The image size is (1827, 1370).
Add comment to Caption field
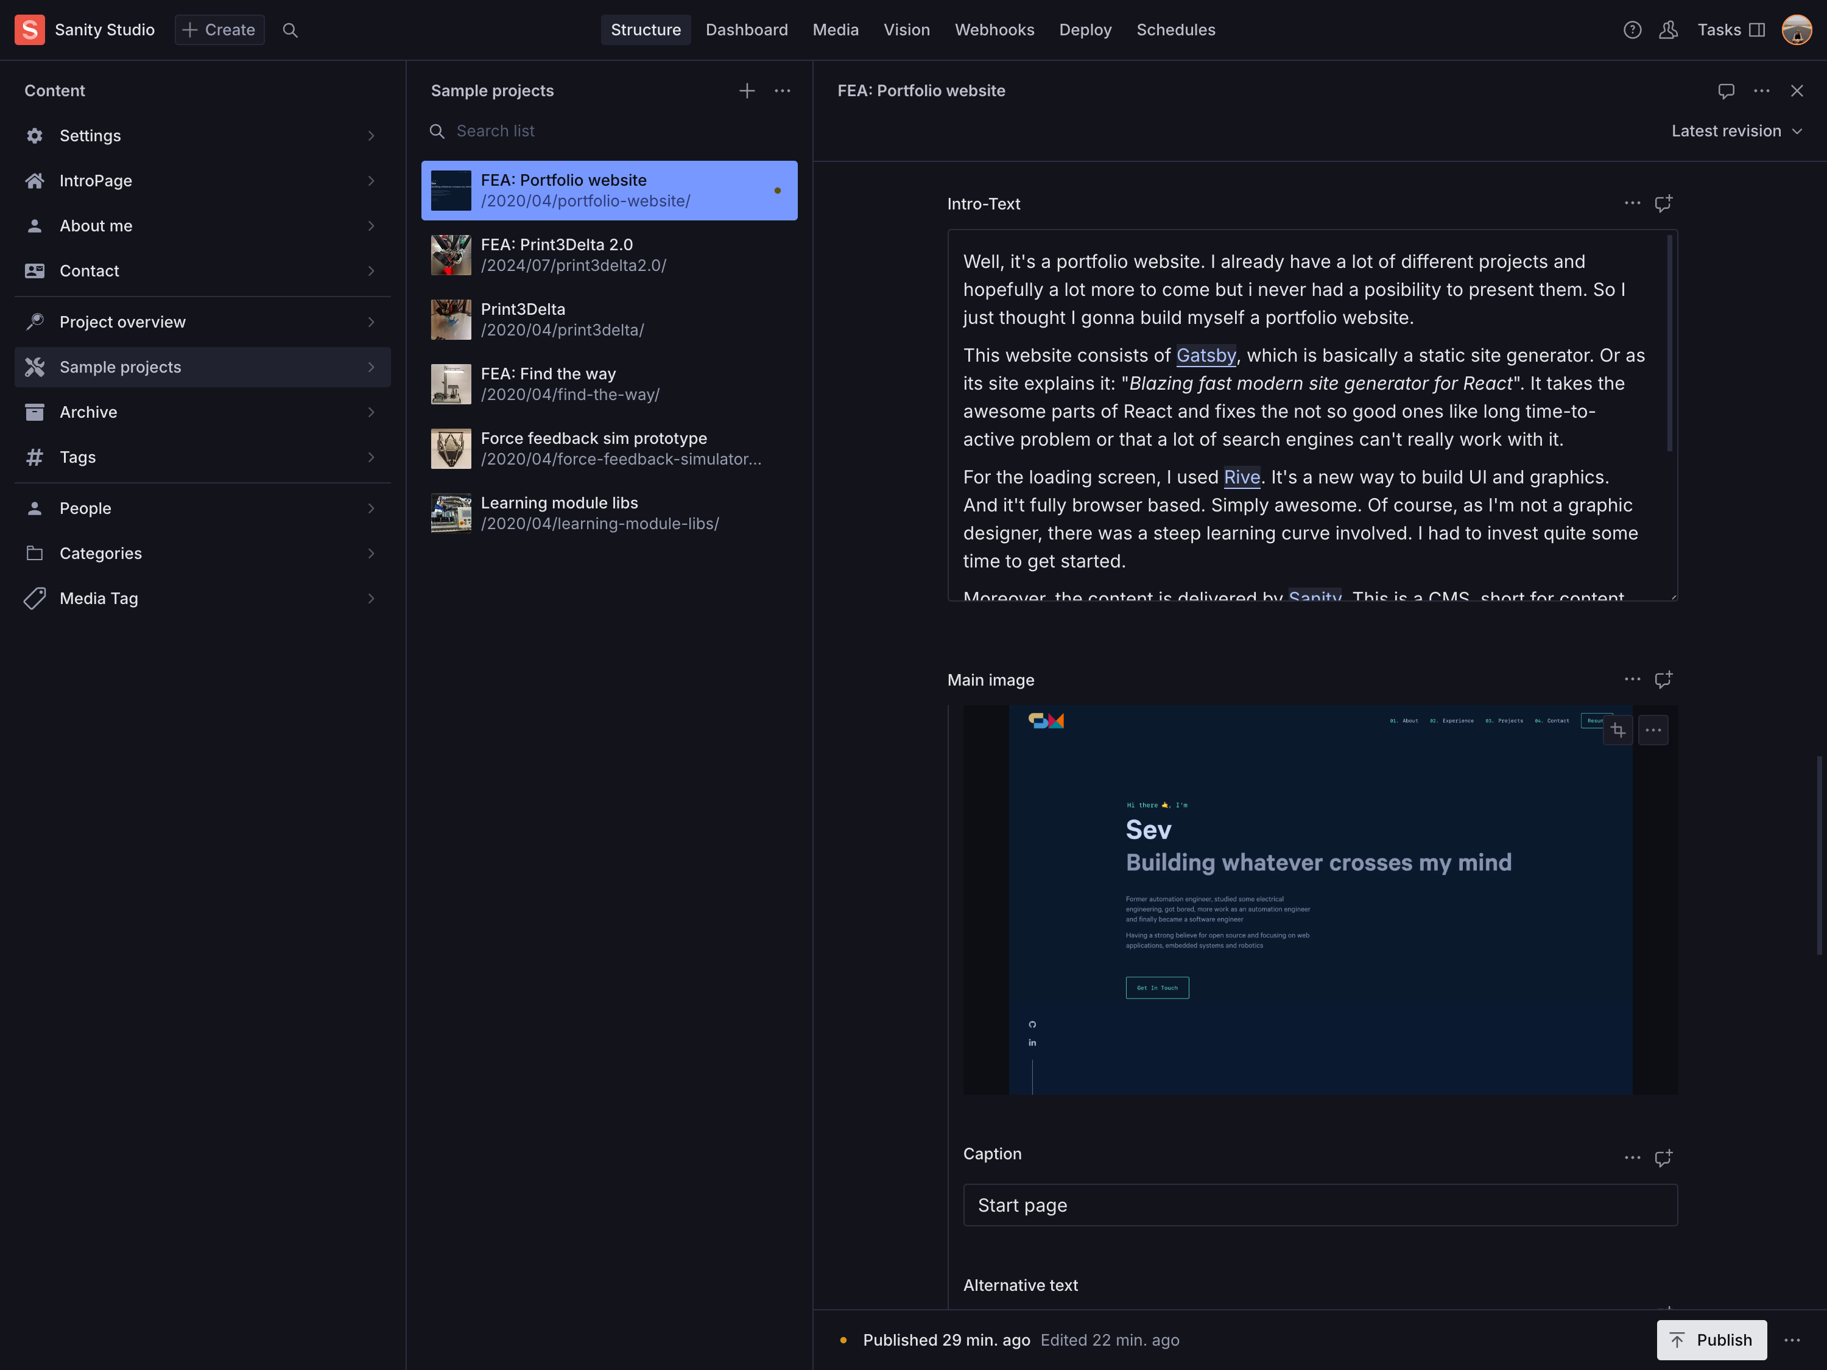pyautogui.click(x=1663, y=1157)
